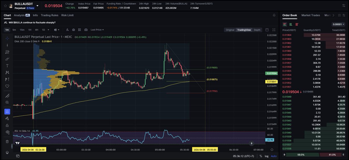Open the object tree layers icon
This screenshot has height=160, width=349.
click(x=7, y=152)
